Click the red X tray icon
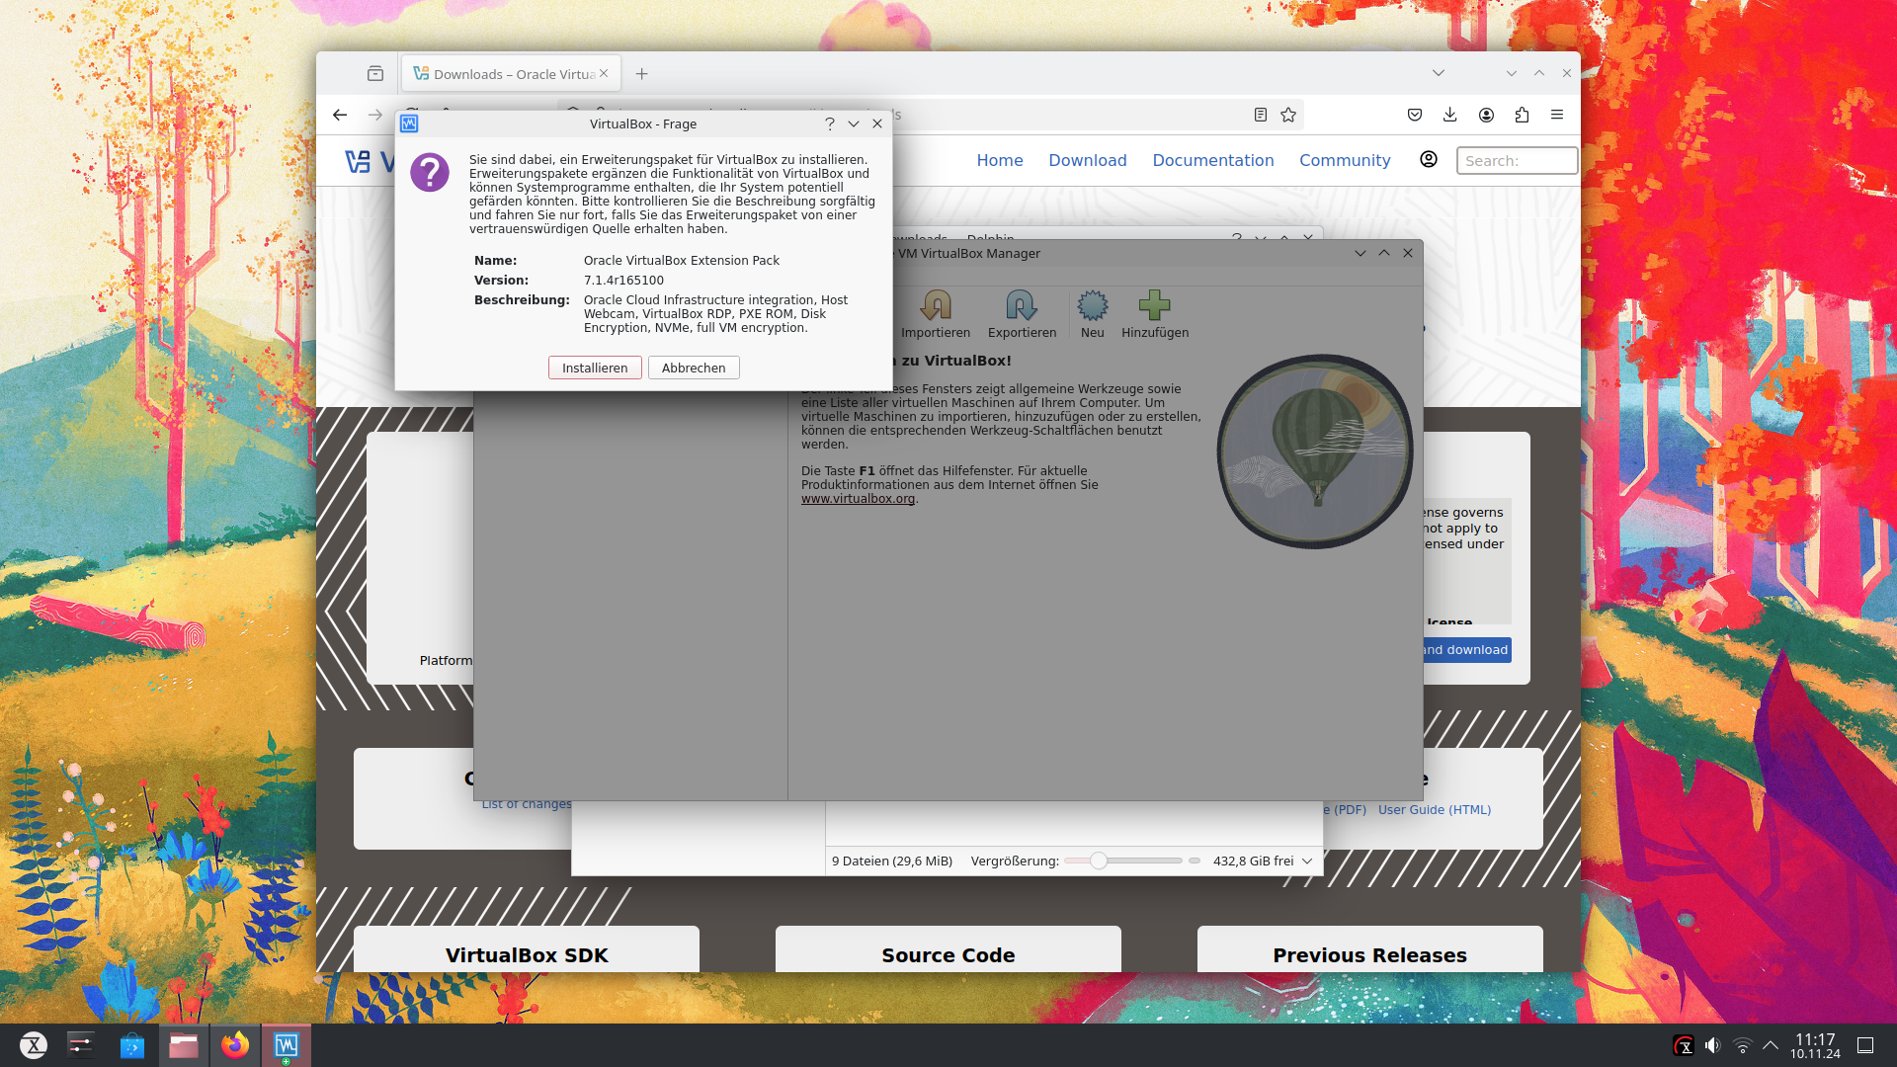This screenshot has height=1067, width=1897. [x=1684, y=1045]
